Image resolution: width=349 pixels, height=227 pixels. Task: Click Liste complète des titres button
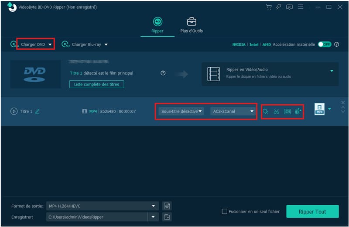(x=96, y=84)
